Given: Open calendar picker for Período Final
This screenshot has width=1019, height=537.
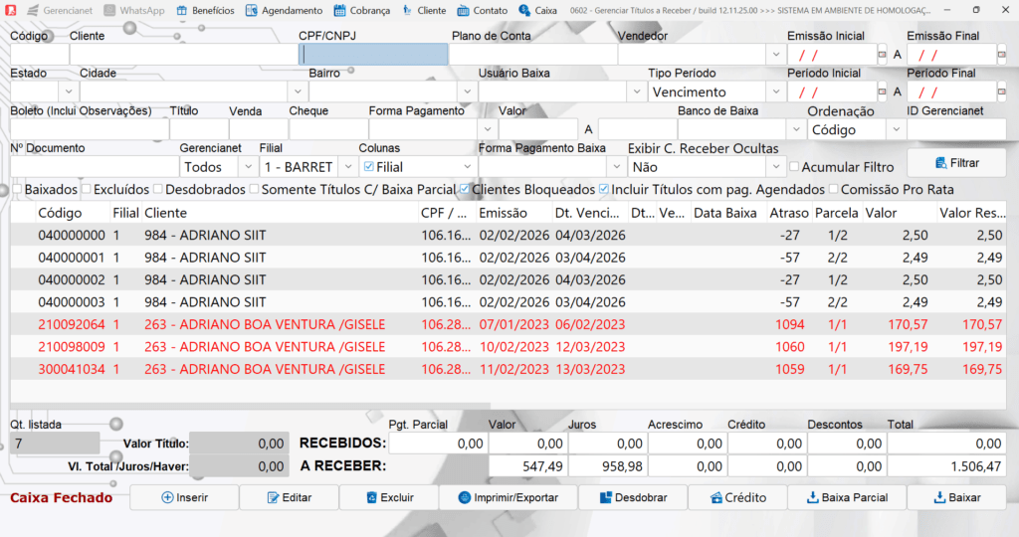Looking at the screenshot, I should point(1001,91).
